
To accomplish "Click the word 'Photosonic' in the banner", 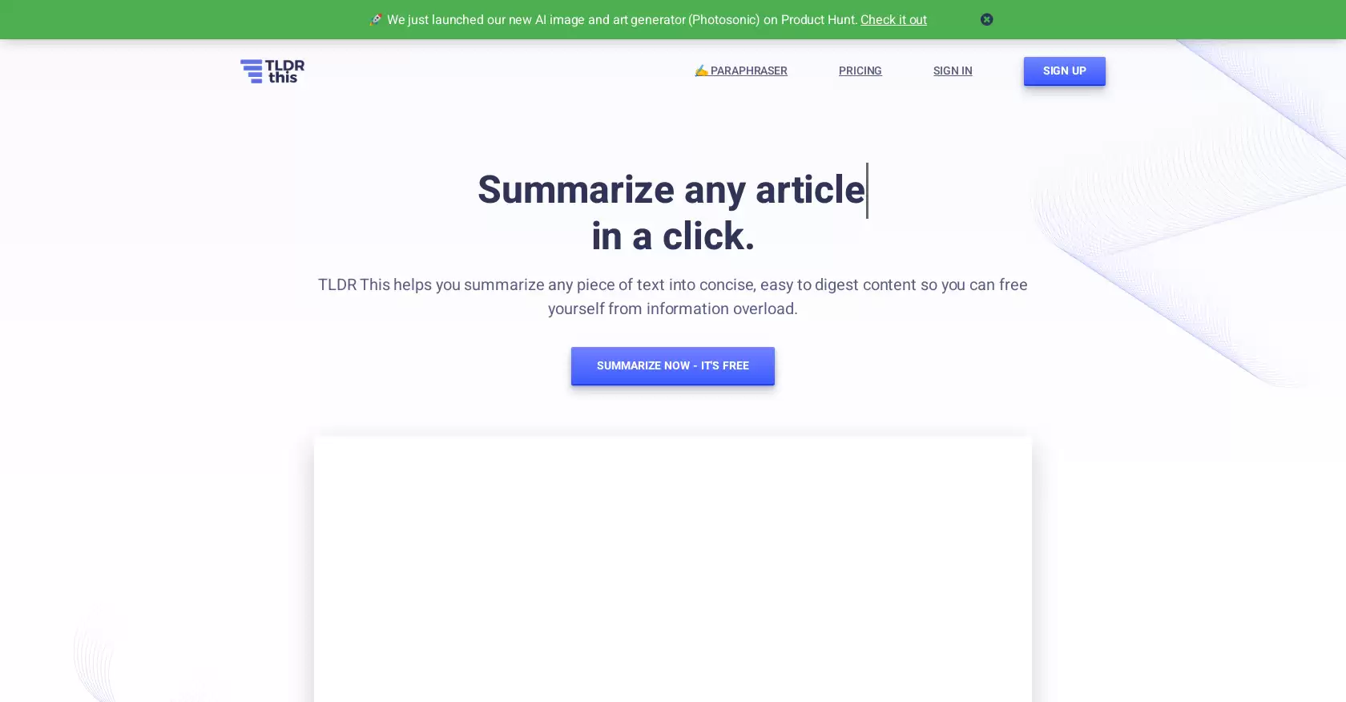I will coord(724,19).
